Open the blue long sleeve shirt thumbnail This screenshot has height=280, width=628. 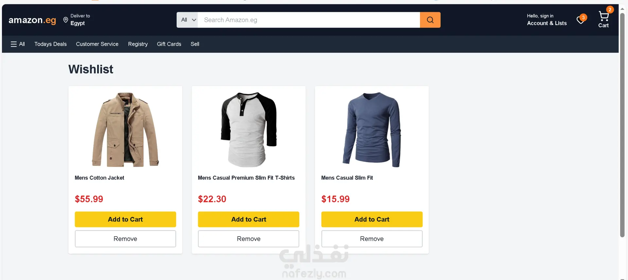pos(372,130)
